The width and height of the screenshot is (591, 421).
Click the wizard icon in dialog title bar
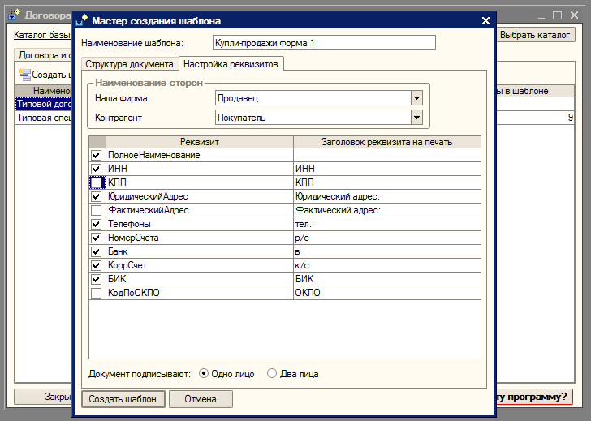[x=83, y=21]
